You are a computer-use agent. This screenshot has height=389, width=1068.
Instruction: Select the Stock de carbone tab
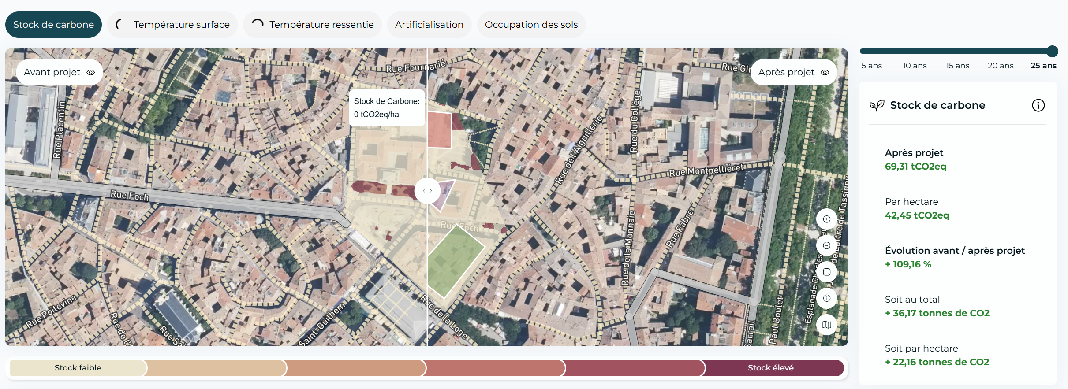(x=53, y=25)
